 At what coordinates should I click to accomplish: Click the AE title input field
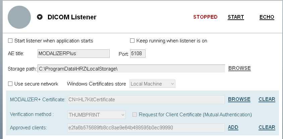point(73,53)
